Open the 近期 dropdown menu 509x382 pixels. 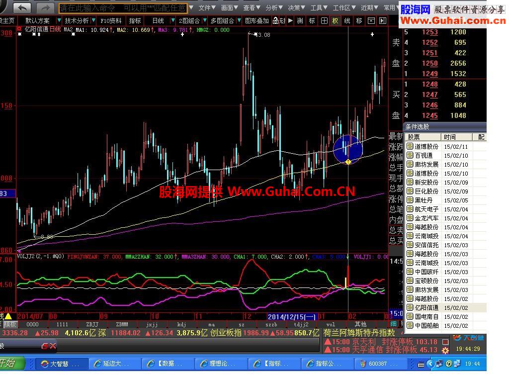(369, 8)
